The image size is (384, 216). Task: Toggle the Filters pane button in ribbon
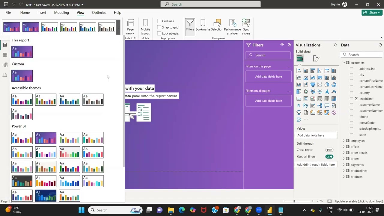(190, 27)
